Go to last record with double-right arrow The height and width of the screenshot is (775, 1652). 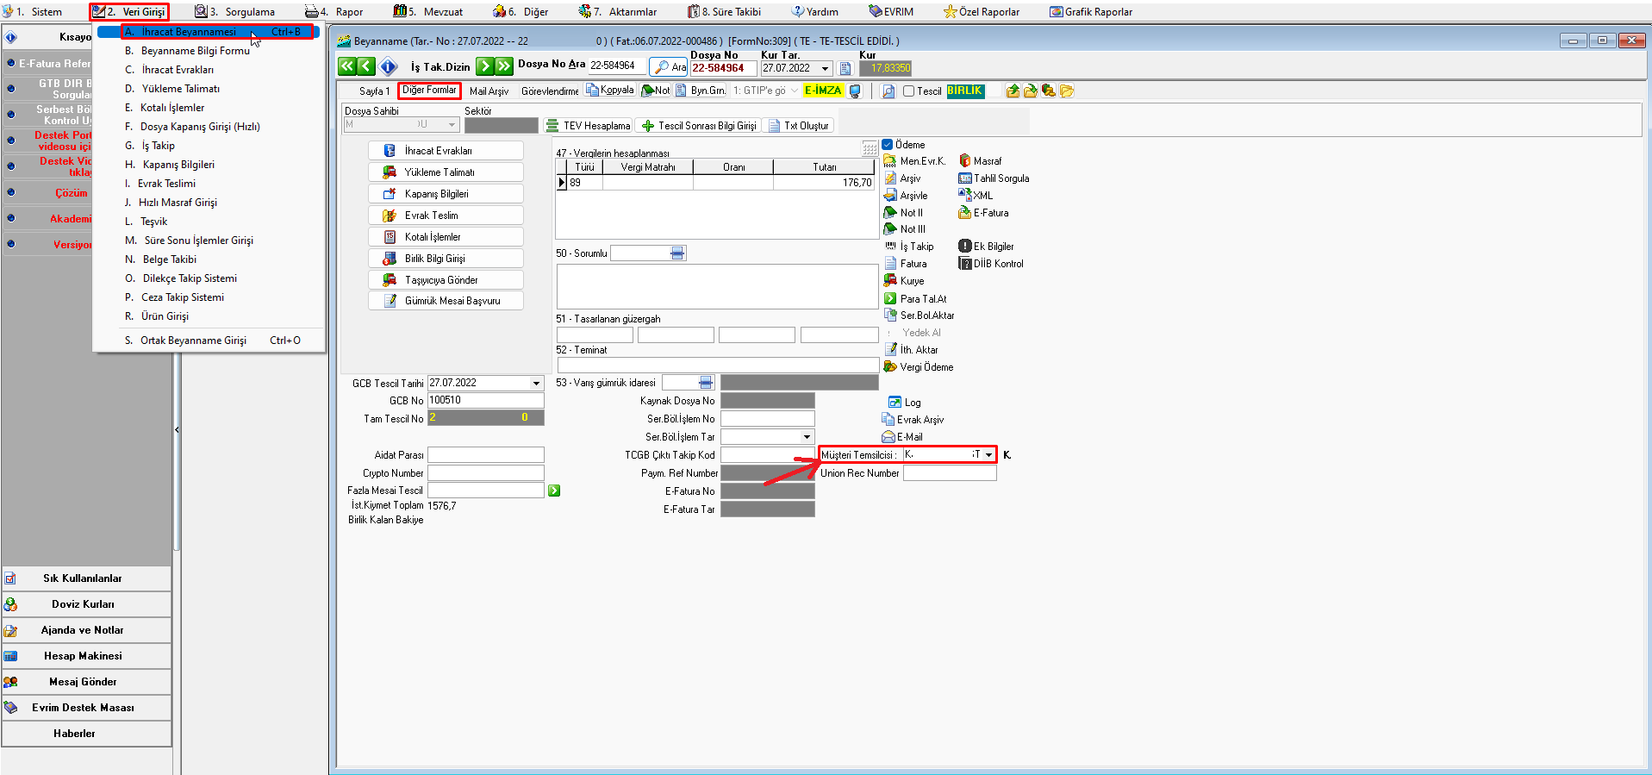(504, 66)
